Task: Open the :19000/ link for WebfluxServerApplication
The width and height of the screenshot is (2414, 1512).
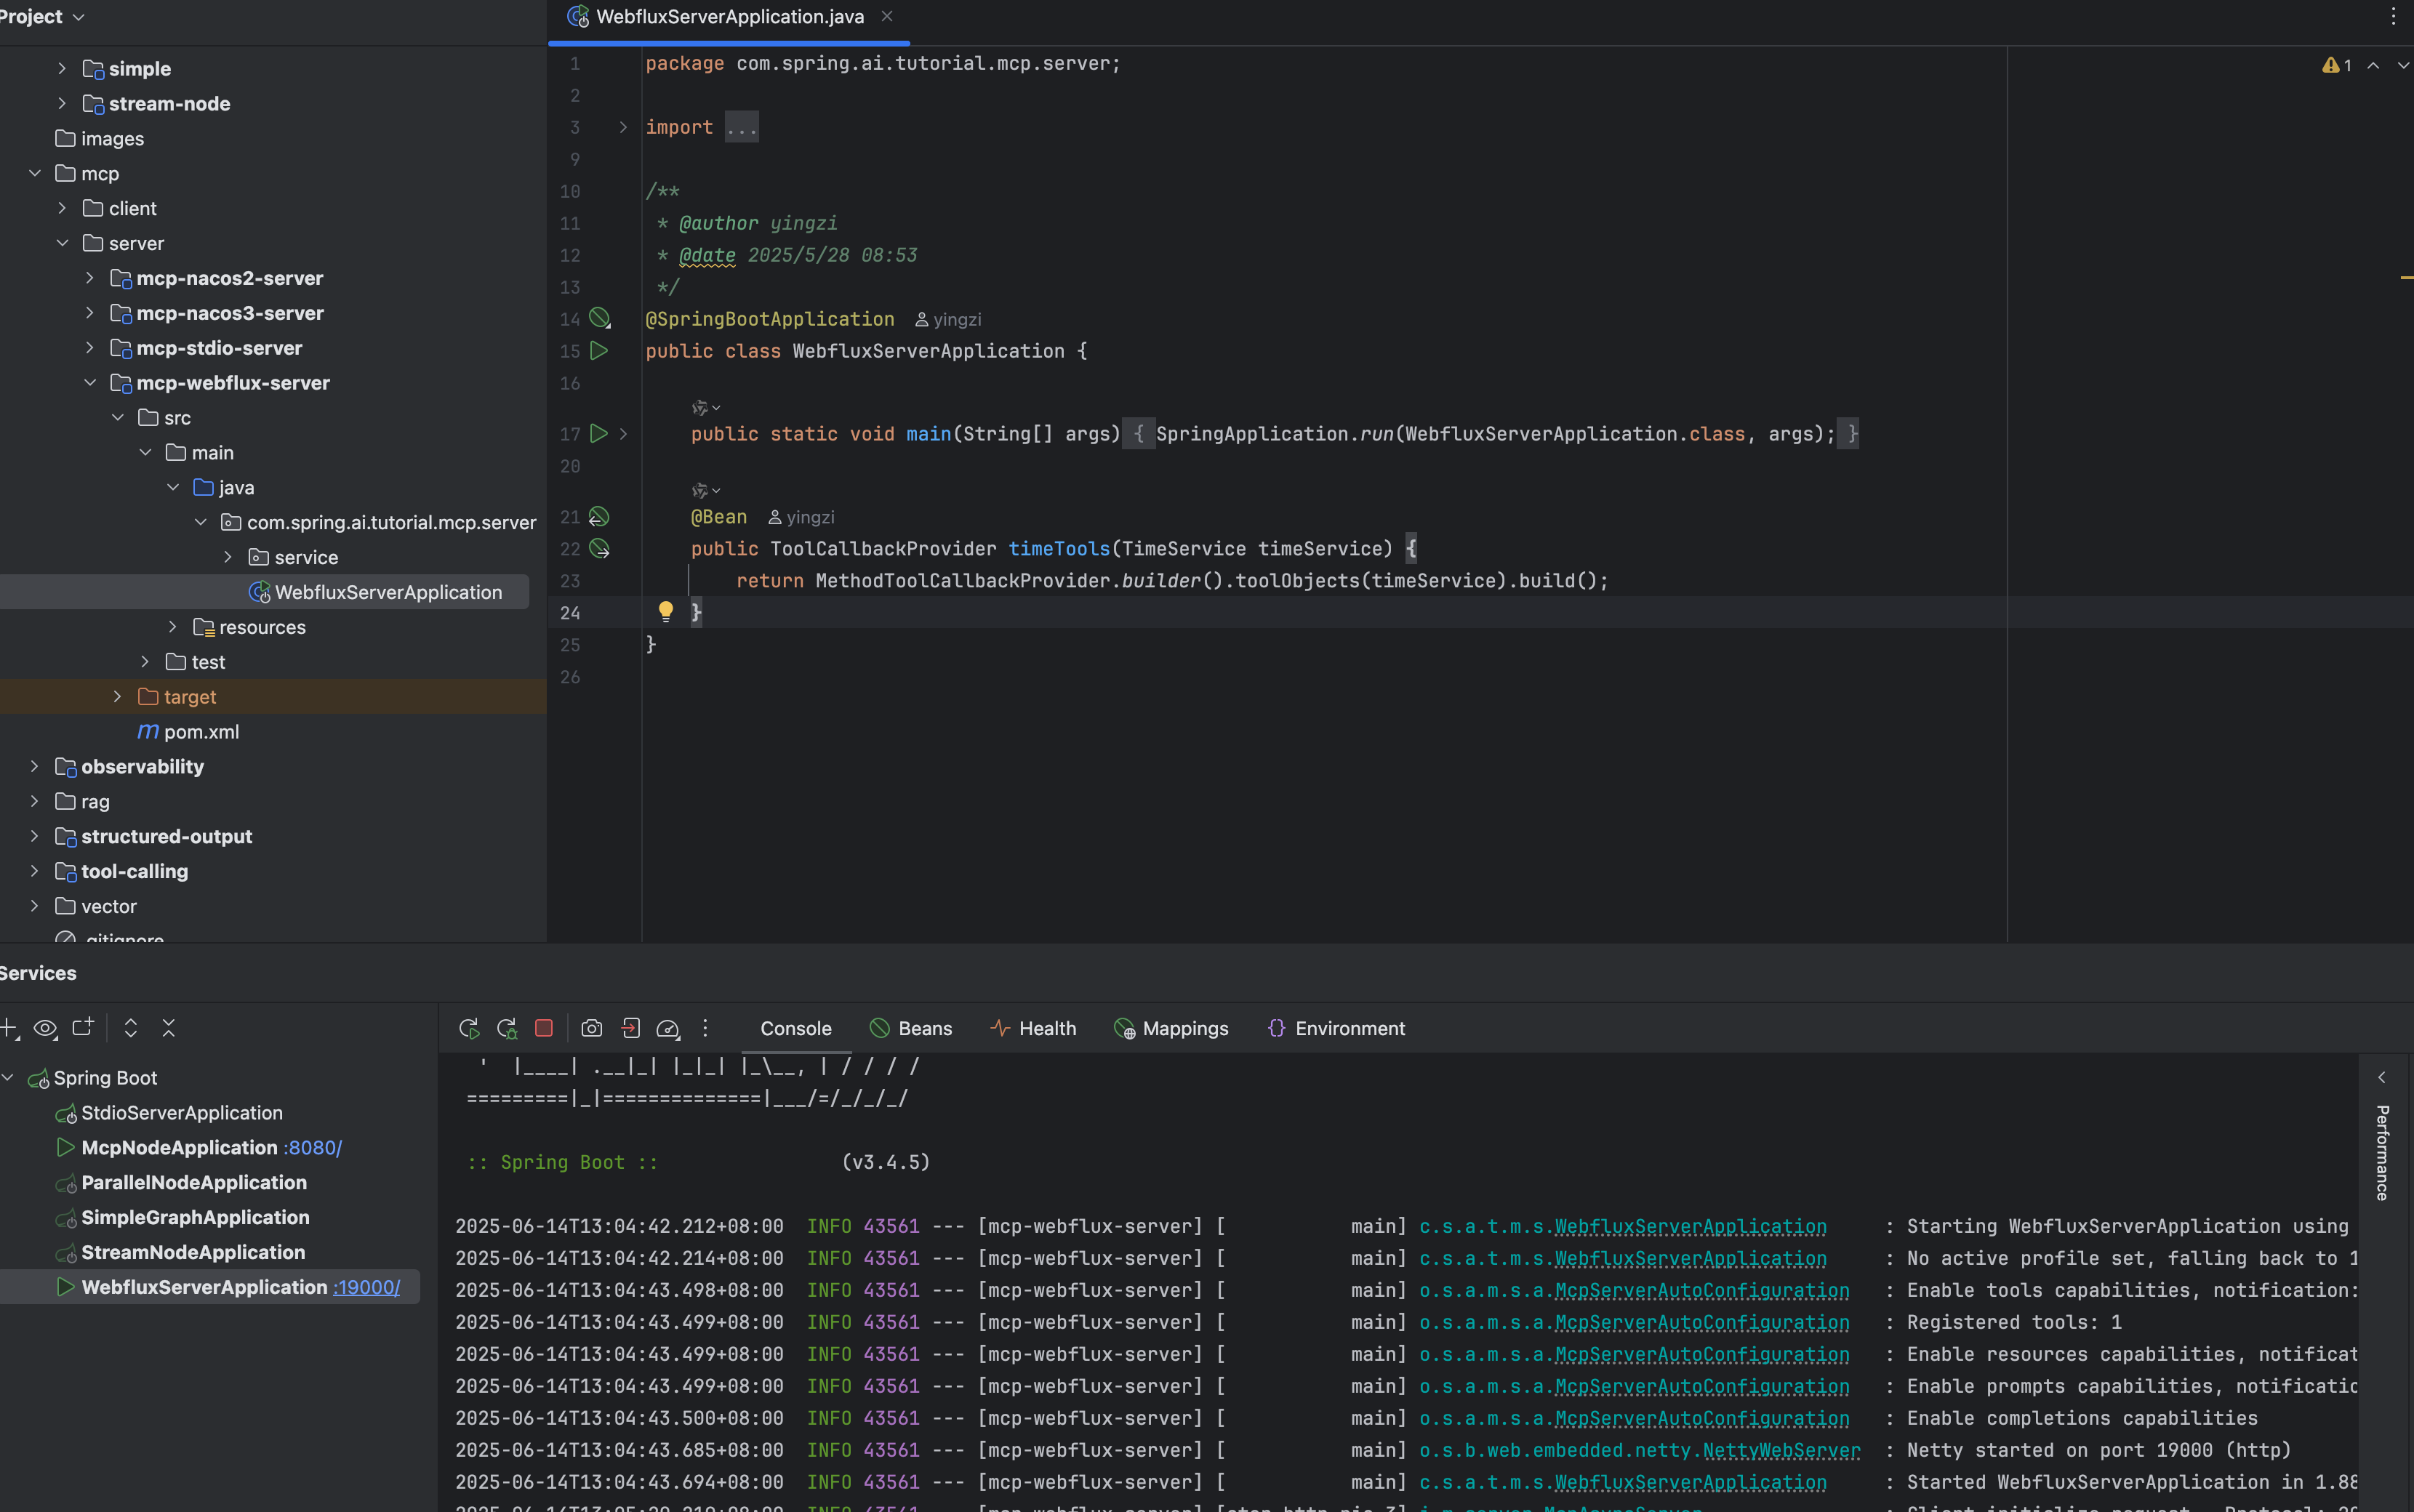Action: (366, 1287)
